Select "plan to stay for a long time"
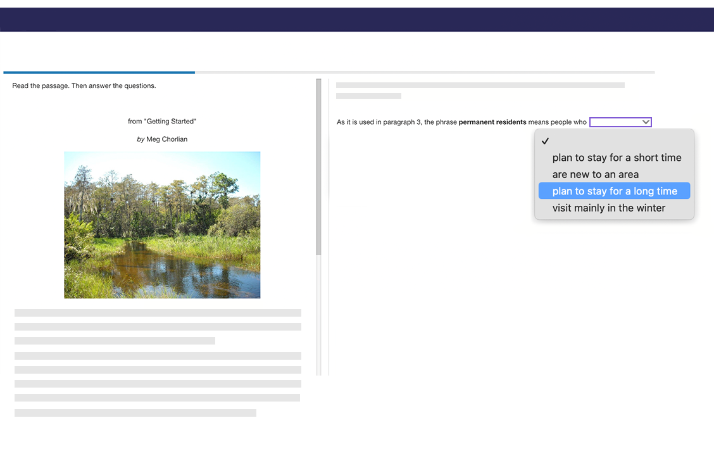 [x=614, y=191]
